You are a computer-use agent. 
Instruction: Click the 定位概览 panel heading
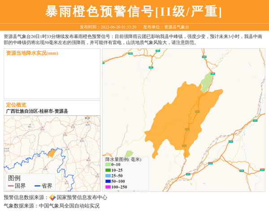pyautogui.click(x=16, y=105)
